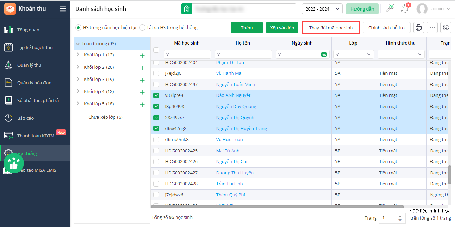The image size is (455, 227).
Task: Open the notification bell
Action: (404, 9)
